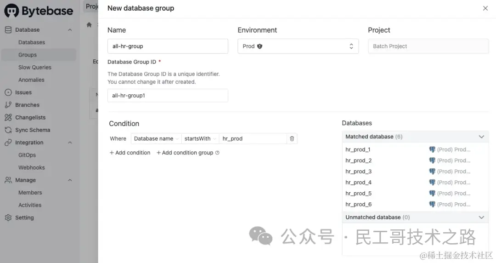496x263 pixels.
Task: Open Slow Queries in the sidebar
Action: pyautogui.click(x=35, y=67)
